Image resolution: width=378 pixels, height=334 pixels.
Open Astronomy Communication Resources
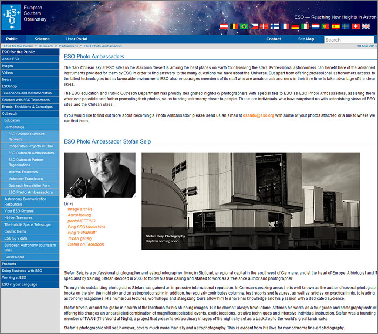[x=30, y=202]
